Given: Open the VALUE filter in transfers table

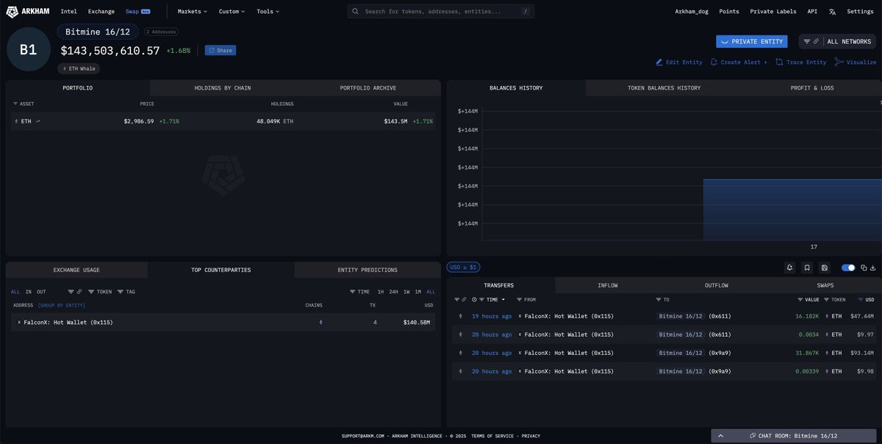Looking at the screenshot, I should click(x=808, y=300).
